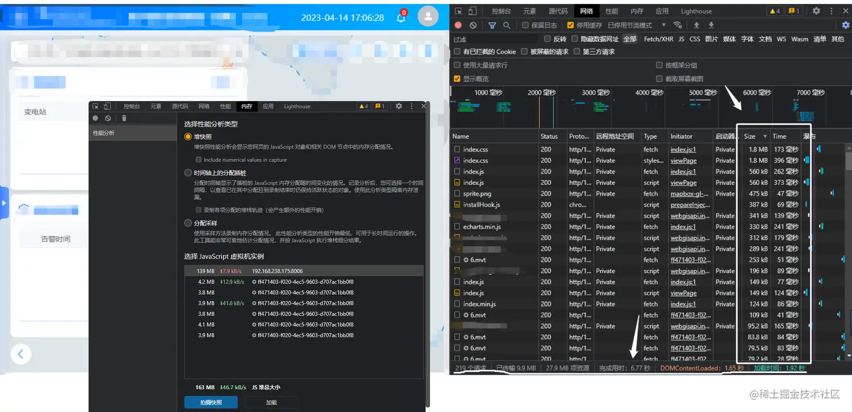Select the sprite.png request row
The width and height of the screenshot is (852, 412).
coord(648,194)
